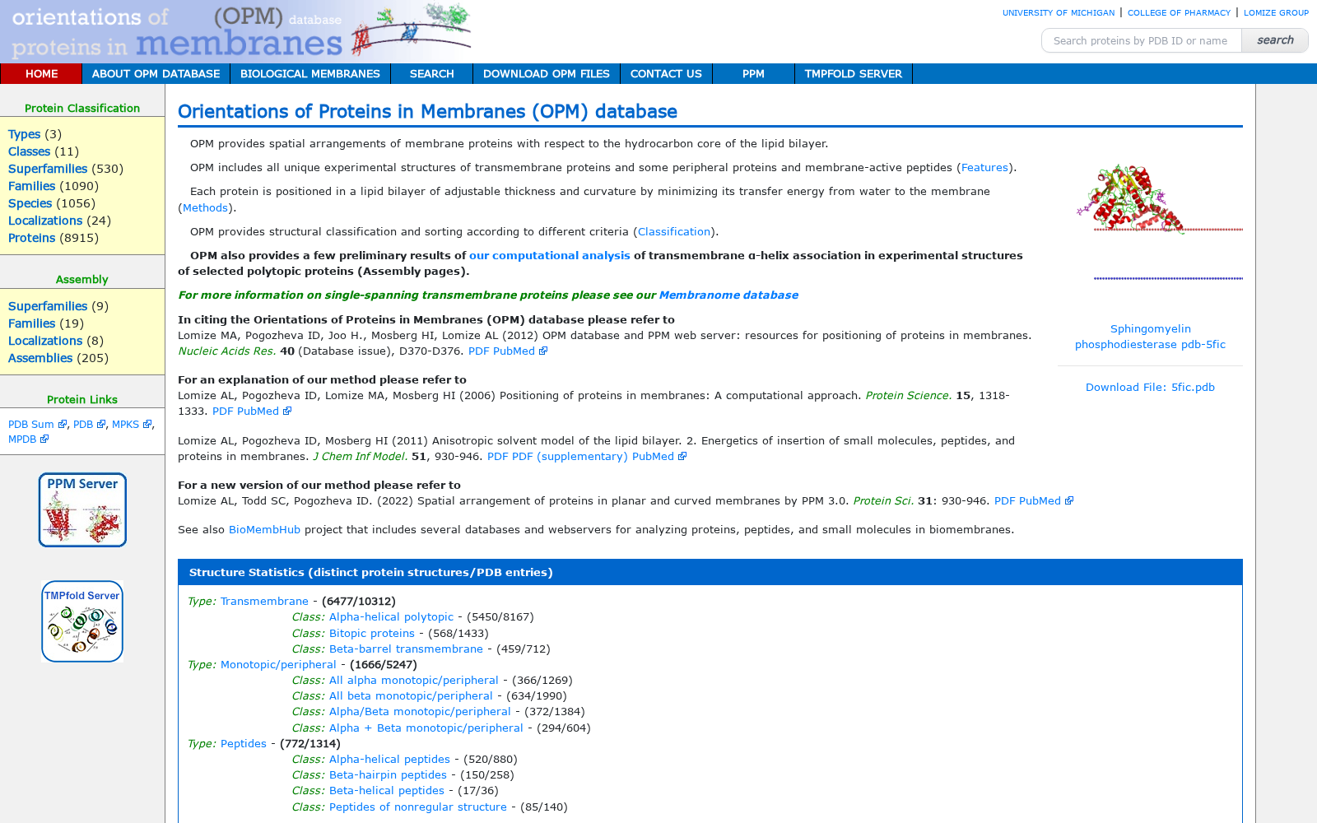Screen dimensions: 1317x823
Task: Open Assembly Localizations (8) link
Action: click(45, 341)
